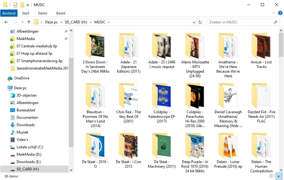Click the properties quick access toolbar icon
This screenshot has width=284, height=180.
click(x=15, y=5)
